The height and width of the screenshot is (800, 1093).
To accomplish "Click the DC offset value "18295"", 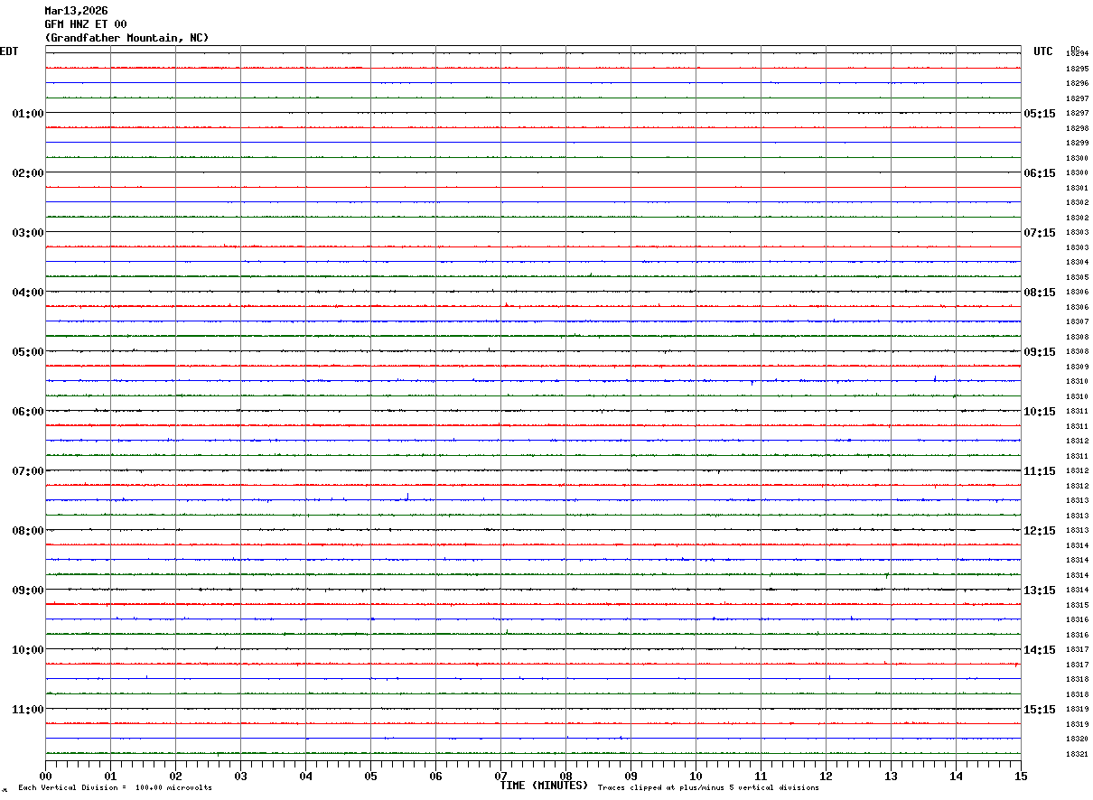I will [1077, 69].
